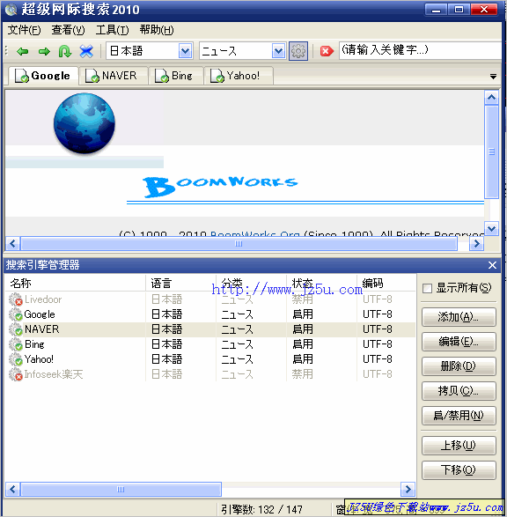Click engine list scroll right arrow
This screenshot has height=517, width=507.
point(408,490)
